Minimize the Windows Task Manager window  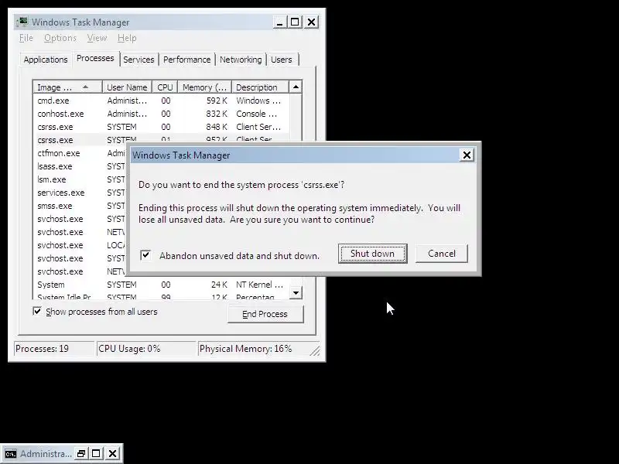(x=279, y=22)
